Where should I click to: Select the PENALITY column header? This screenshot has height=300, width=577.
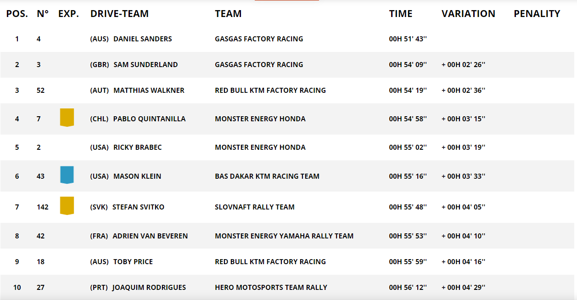[537, 14]
